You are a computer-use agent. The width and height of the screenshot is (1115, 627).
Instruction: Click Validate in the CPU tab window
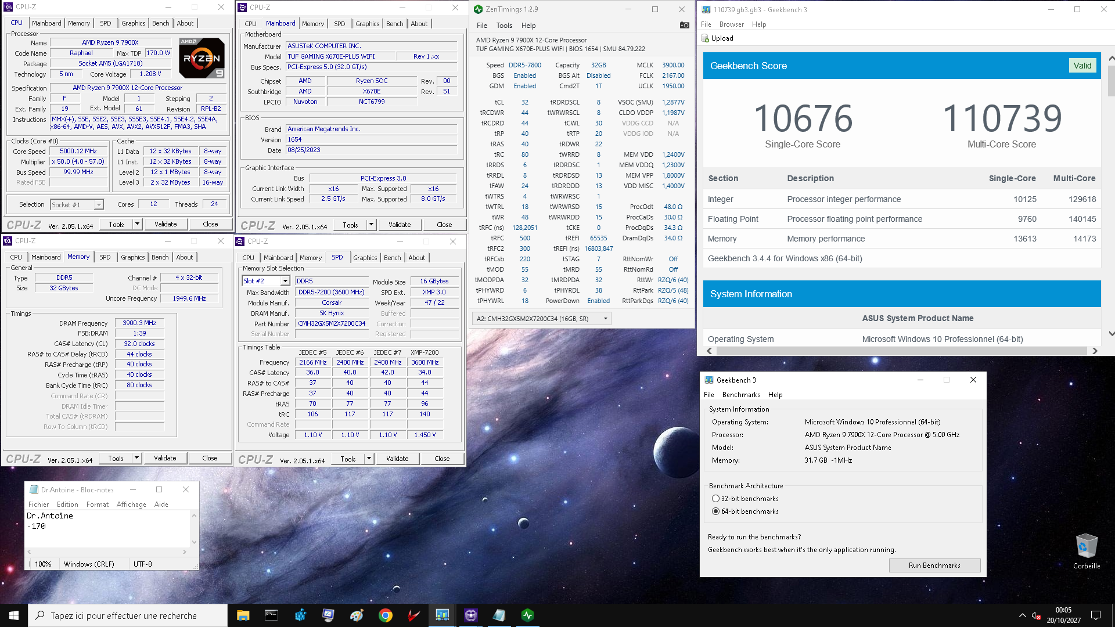(166, 224)
